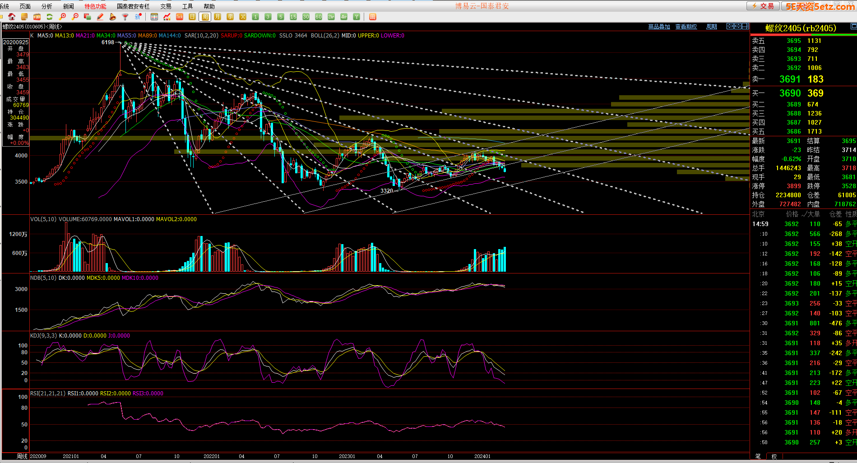Viewport: 857px width, 463px height.
Task: Open the 特色功能 menu
Action: pos(95,6)
